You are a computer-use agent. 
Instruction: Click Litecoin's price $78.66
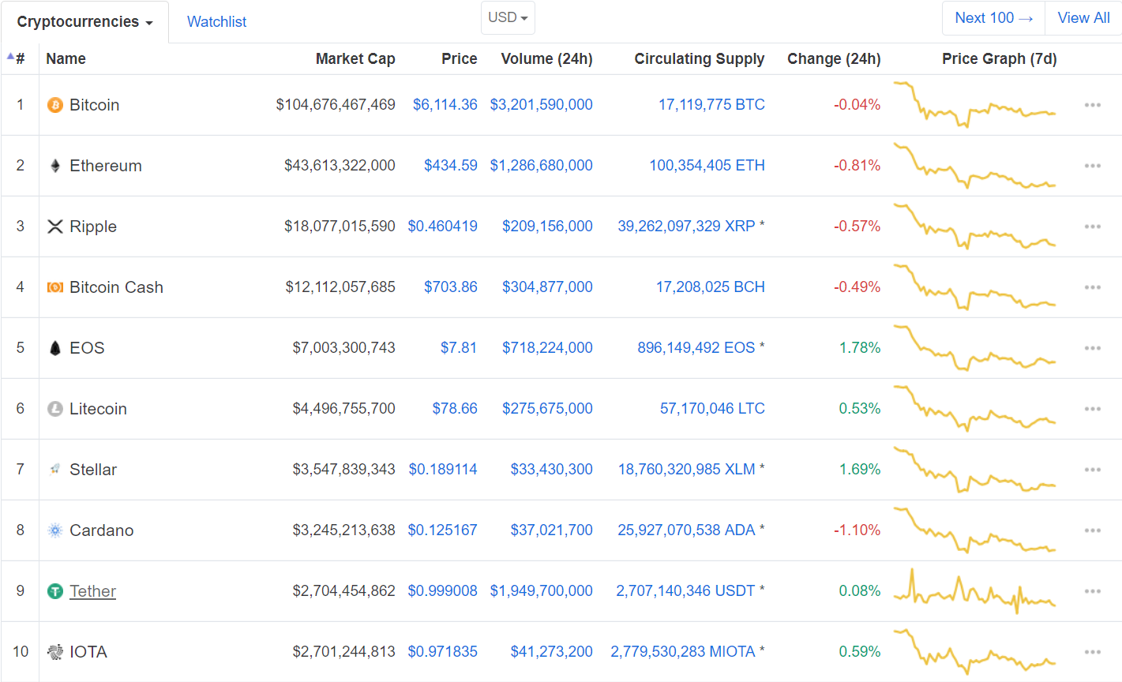point(455,409)
